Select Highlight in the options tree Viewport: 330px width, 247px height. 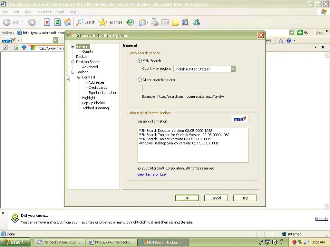click(x=89, y=98)
